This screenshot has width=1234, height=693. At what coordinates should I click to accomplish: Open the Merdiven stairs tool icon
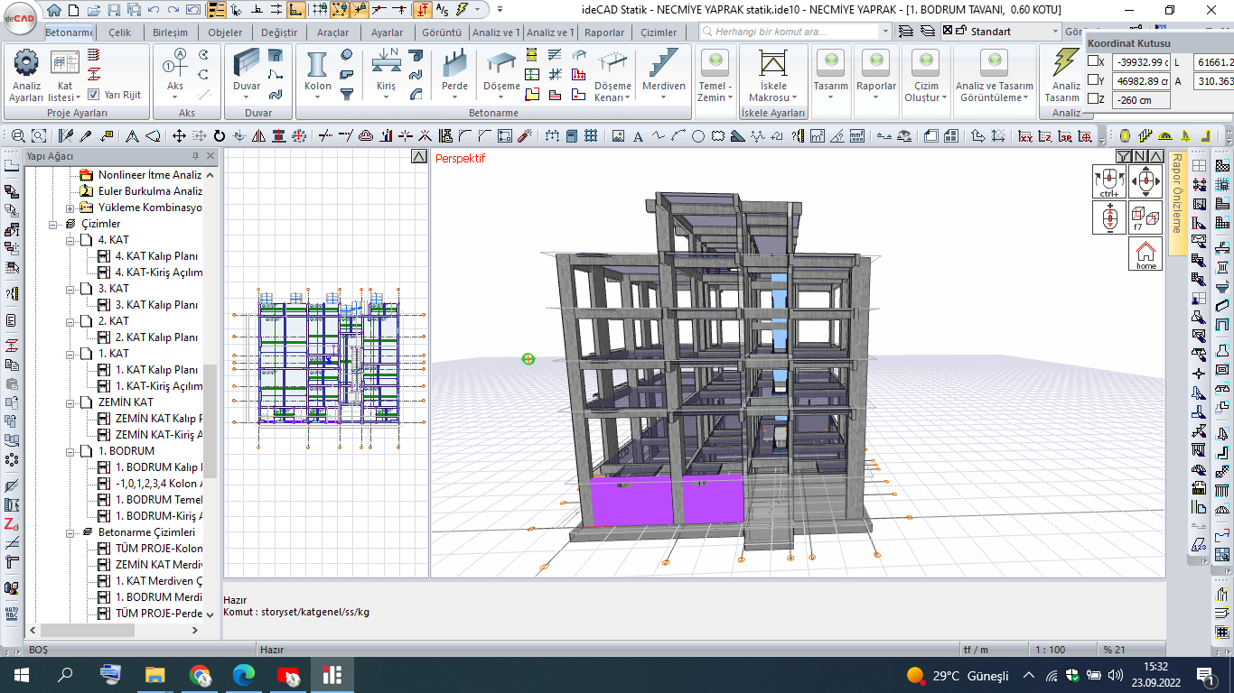coord(663,63)
